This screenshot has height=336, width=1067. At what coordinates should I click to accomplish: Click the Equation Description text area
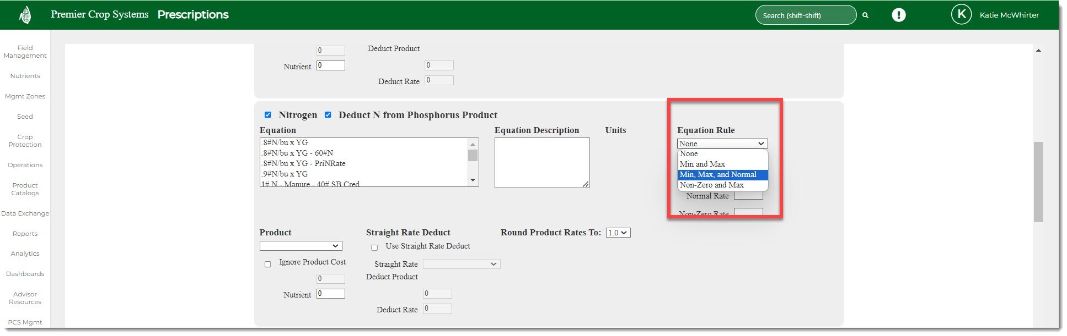(541, 162)
